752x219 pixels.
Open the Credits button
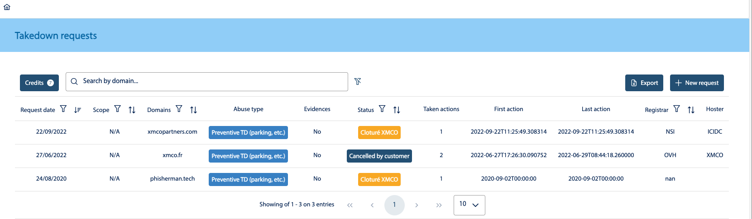pyautogui.click(x=39, y=83)
